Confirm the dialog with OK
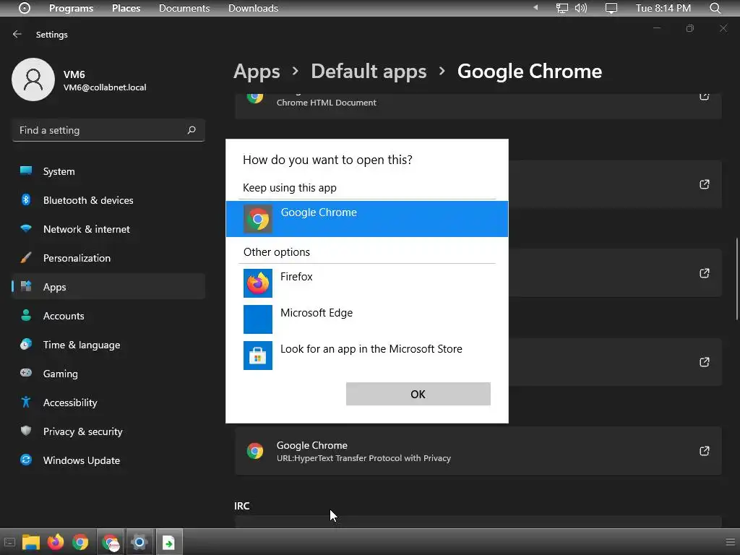This screenshot has height=555, width=740. coord(418,394)
